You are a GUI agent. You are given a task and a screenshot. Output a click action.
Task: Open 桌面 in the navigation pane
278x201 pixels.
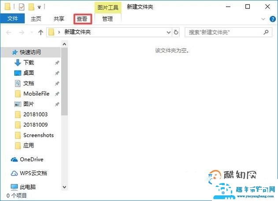tap(29, 73)
